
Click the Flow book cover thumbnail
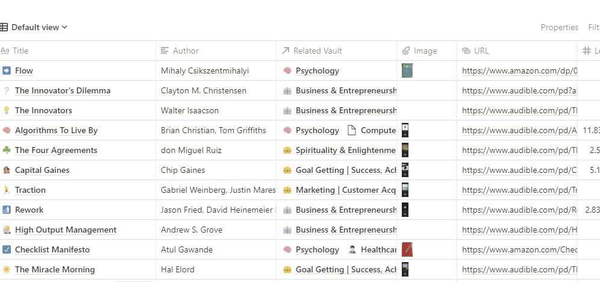click(407, 70)
